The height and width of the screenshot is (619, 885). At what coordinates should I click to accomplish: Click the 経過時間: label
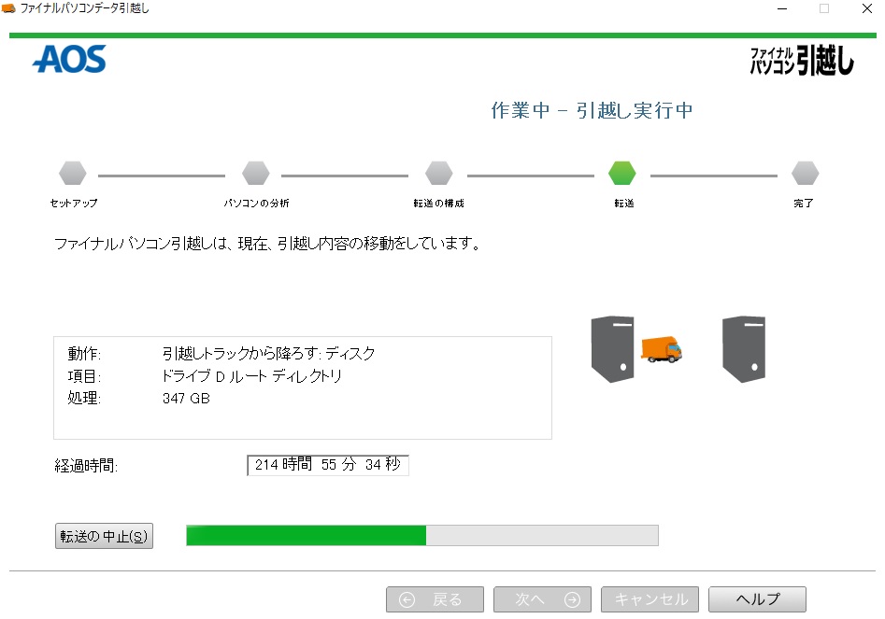[x=86, y=466]
